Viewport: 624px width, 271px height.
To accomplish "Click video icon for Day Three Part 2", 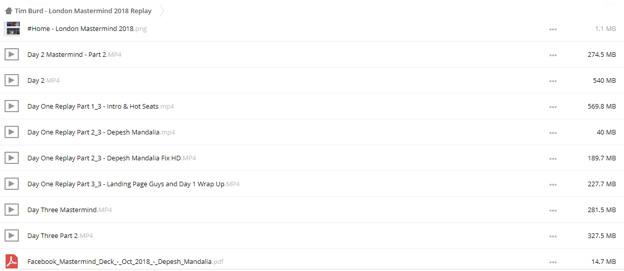I will (x=12, y=235).
